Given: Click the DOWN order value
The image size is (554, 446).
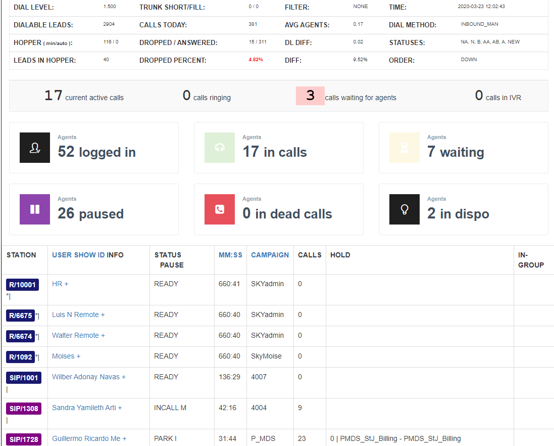Looking at the screenshot, I should pos(469,60).
